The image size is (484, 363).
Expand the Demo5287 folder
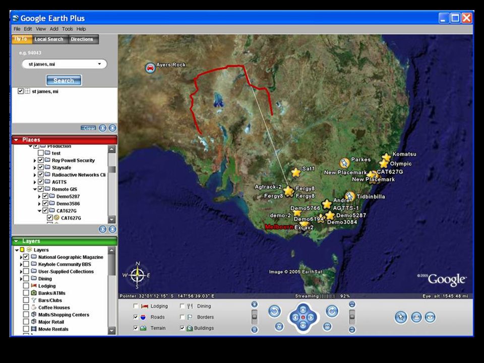[x=39, y=196]
